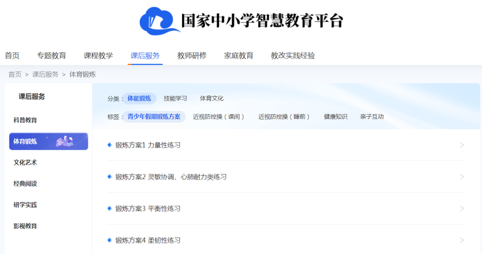Expand 锻炼方案2 灵敏协调 row chevron arrow
Screen dimensions: 482x254
(462, 177)
